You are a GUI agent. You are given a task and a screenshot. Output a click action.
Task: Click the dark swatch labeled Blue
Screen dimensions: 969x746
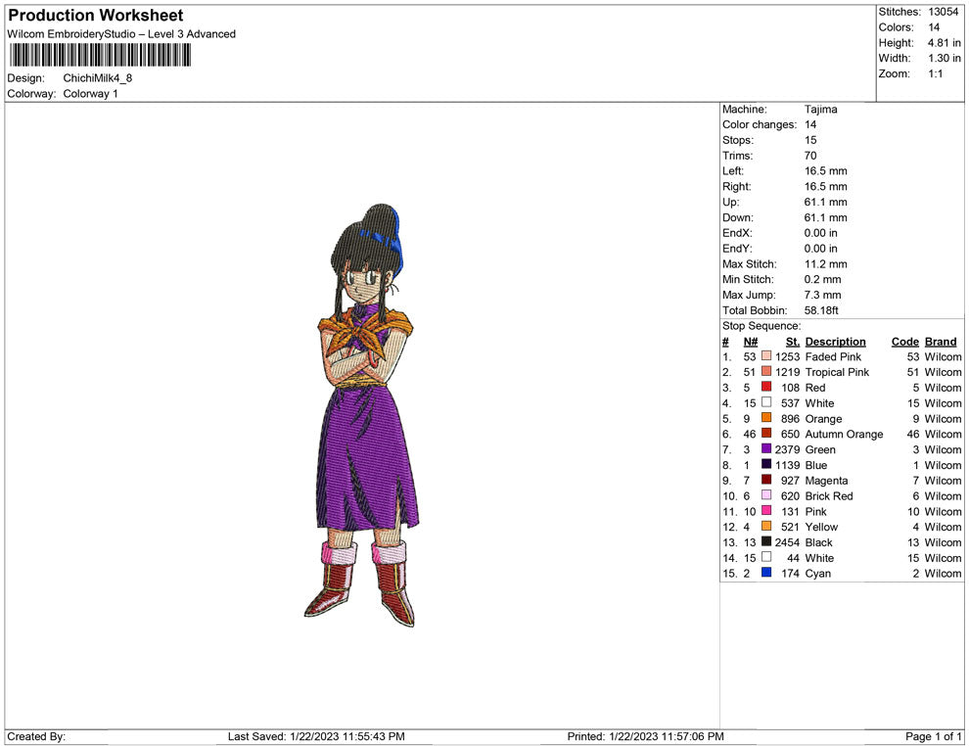(x=766, y=464)
